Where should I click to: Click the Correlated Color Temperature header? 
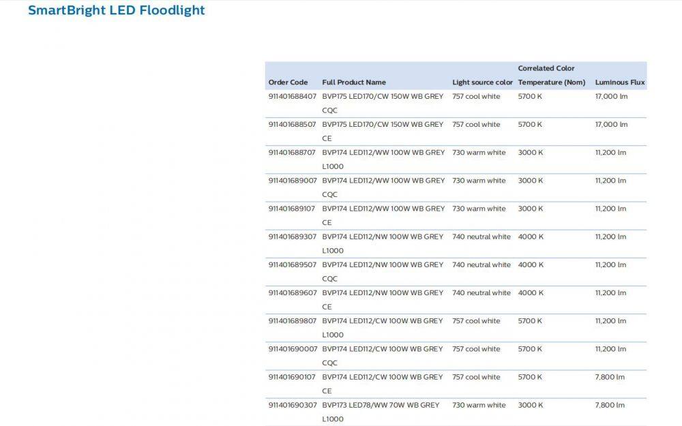tap(551, 76)
